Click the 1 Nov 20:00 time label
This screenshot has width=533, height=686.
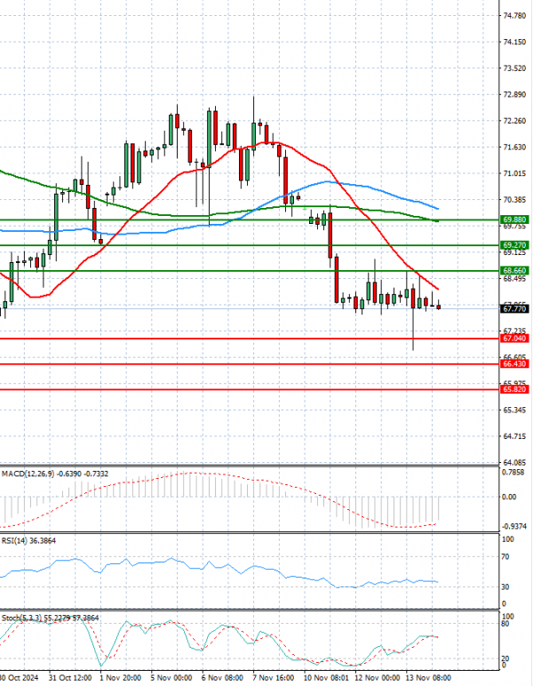120,678
